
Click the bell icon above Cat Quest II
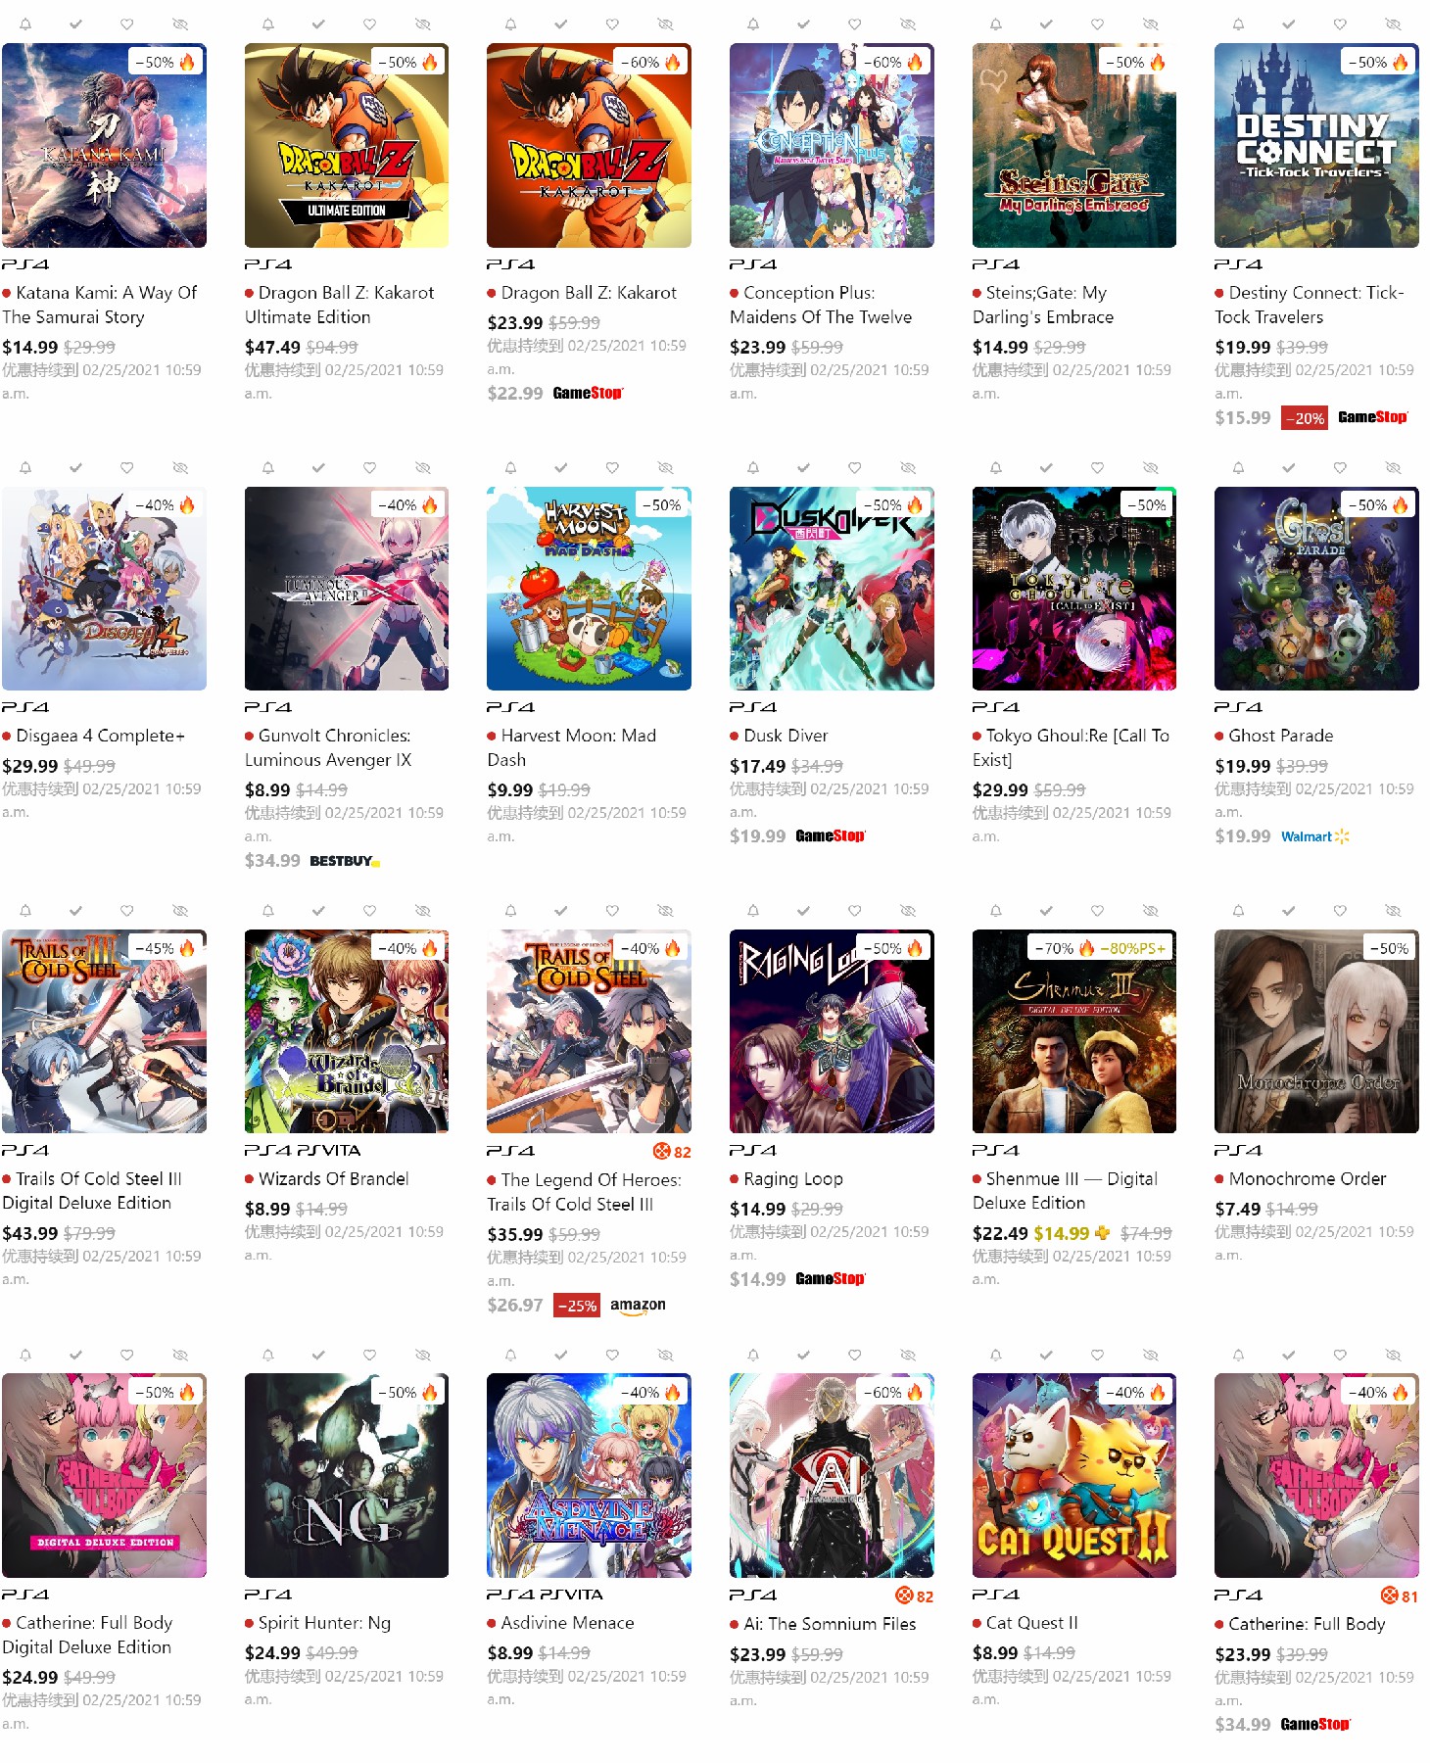[x=996, y=1355]
